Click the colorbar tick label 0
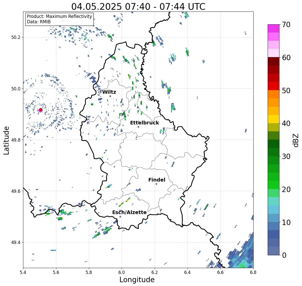302x286 pixels. (x=284, y=255)
